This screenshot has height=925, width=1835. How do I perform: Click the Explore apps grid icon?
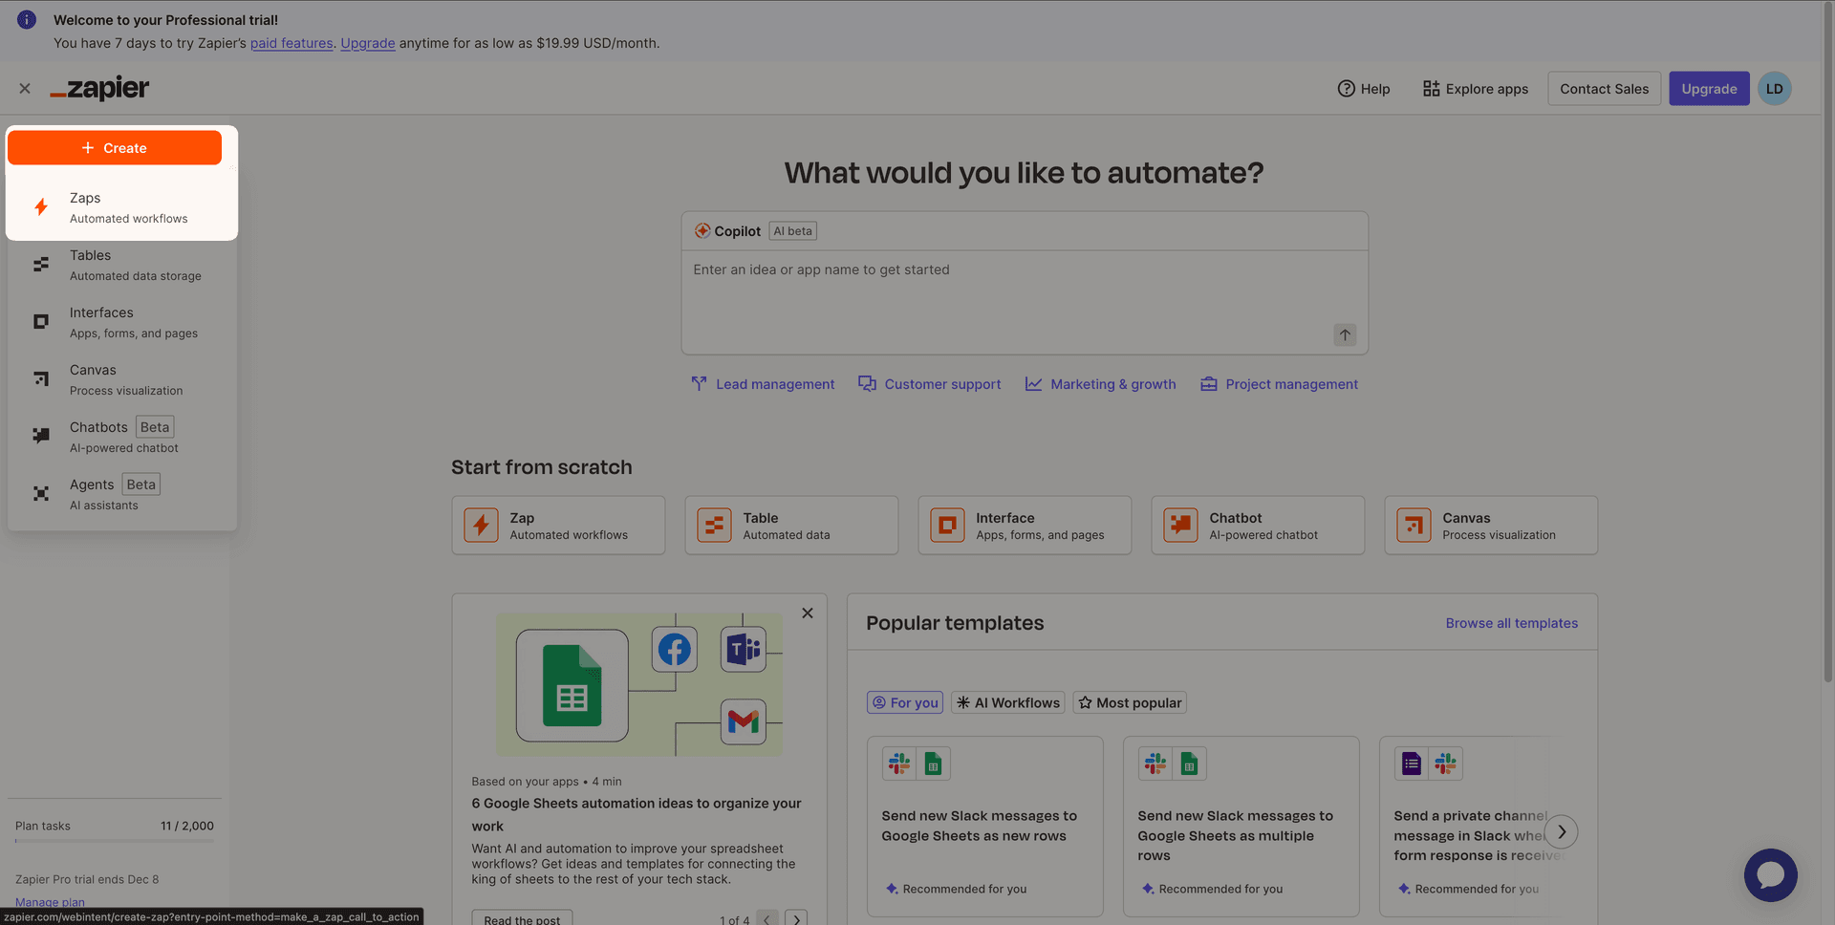pos(1432,88)
